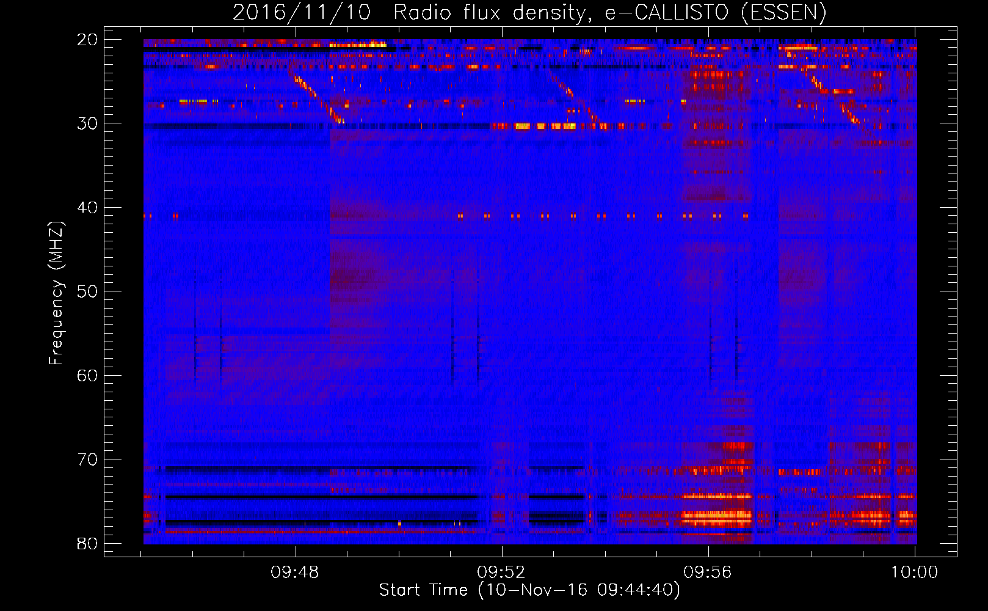Click the 70 frequency tick label

tap(88, 459)
